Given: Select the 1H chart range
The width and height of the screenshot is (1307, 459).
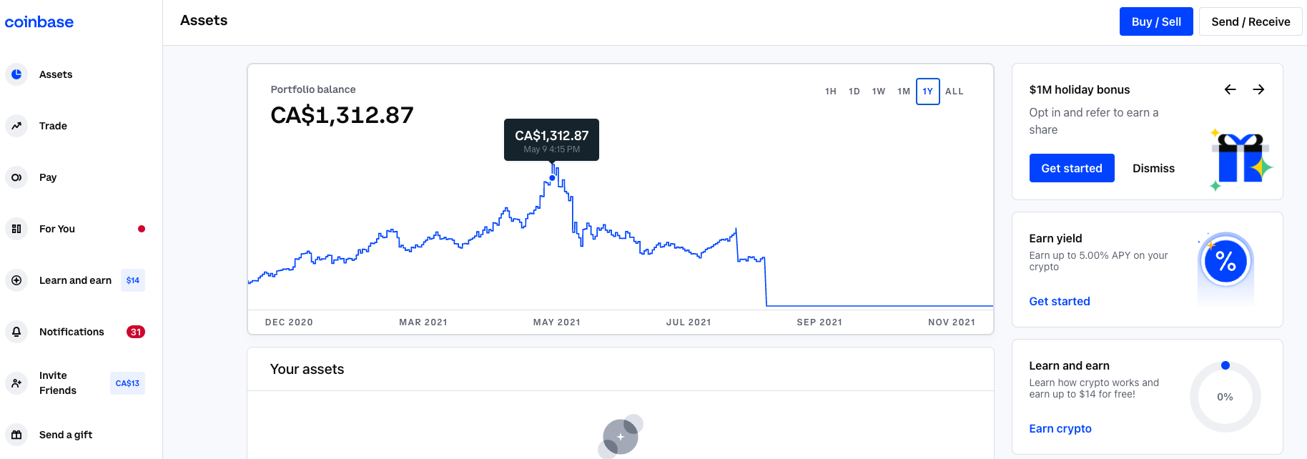Looking at the screenshot, I should coord(830,92).
